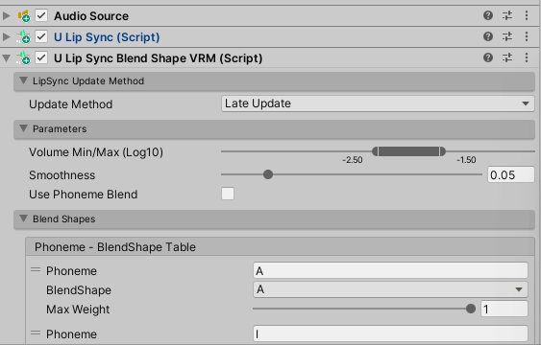Open help for U Lip Sync Blend Shape VRM
The image size is (541, 345).
tap(488, 57)
